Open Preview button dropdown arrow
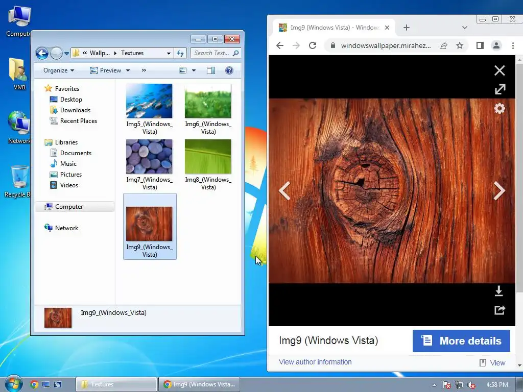 (x=128, y=70)
